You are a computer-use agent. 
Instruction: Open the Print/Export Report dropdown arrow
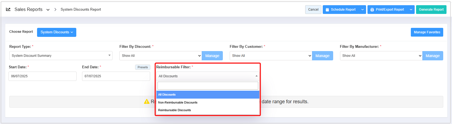click(x=411, y=10)
